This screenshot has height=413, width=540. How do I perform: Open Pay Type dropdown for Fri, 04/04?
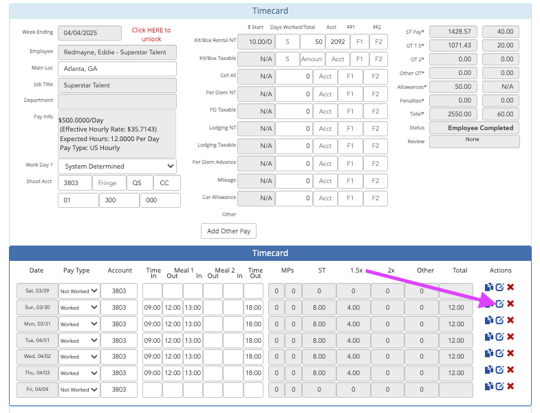coord(79,390)
